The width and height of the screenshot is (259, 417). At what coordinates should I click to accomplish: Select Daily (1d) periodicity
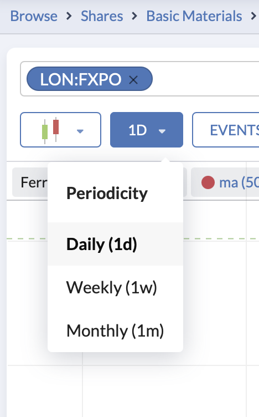click(x=115, y=244)
